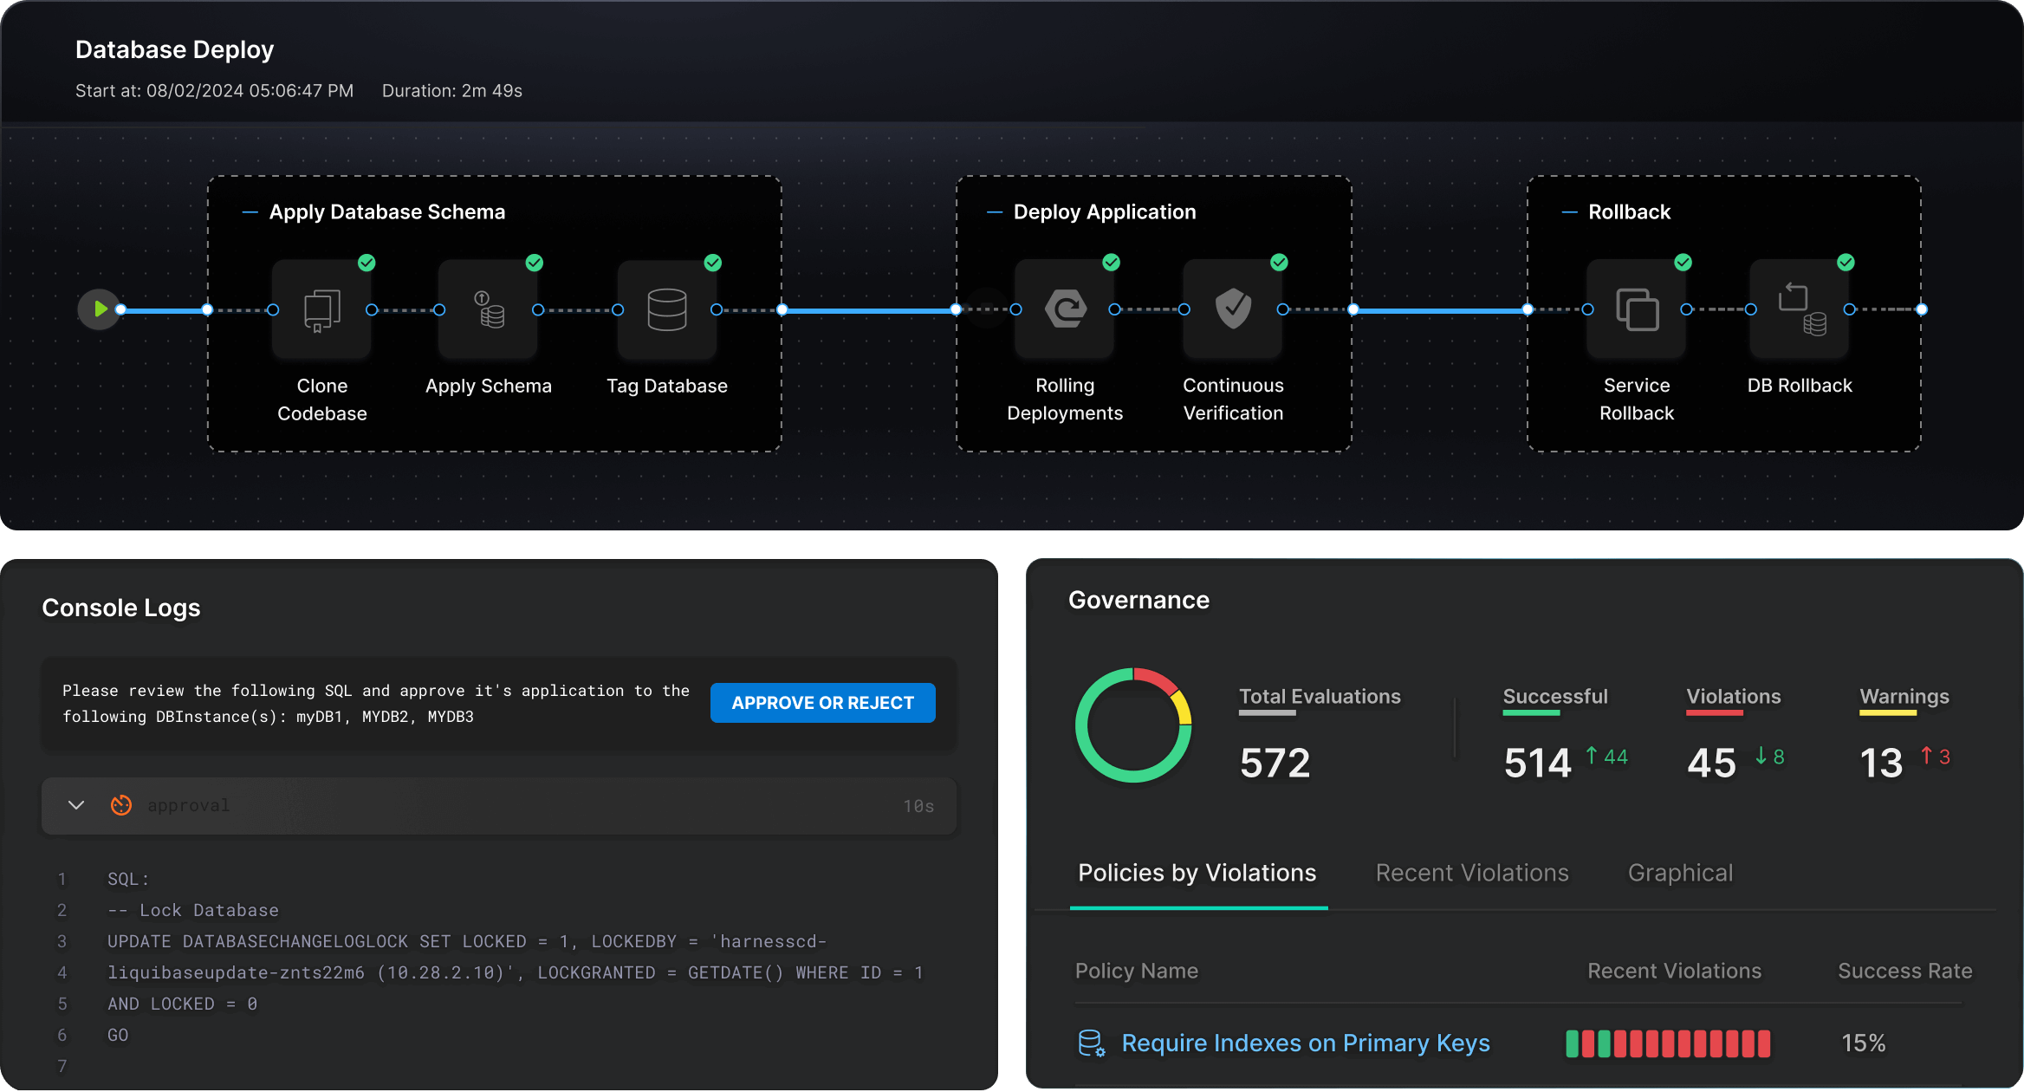2024x1092 pixels.
Task: Click green success check on DB Rollback
Action: point(1846,263)
